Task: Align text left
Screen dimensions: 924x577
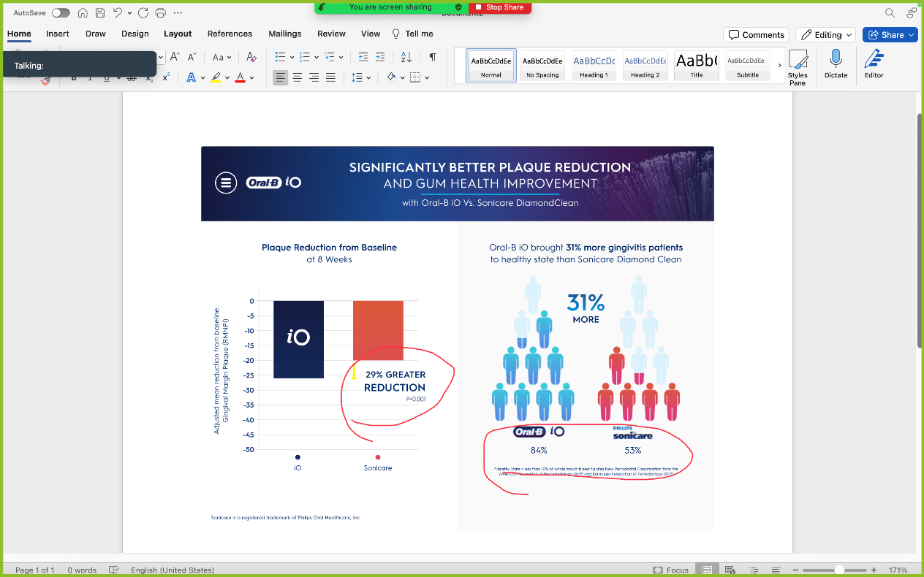Action: (x=281, y=77)
